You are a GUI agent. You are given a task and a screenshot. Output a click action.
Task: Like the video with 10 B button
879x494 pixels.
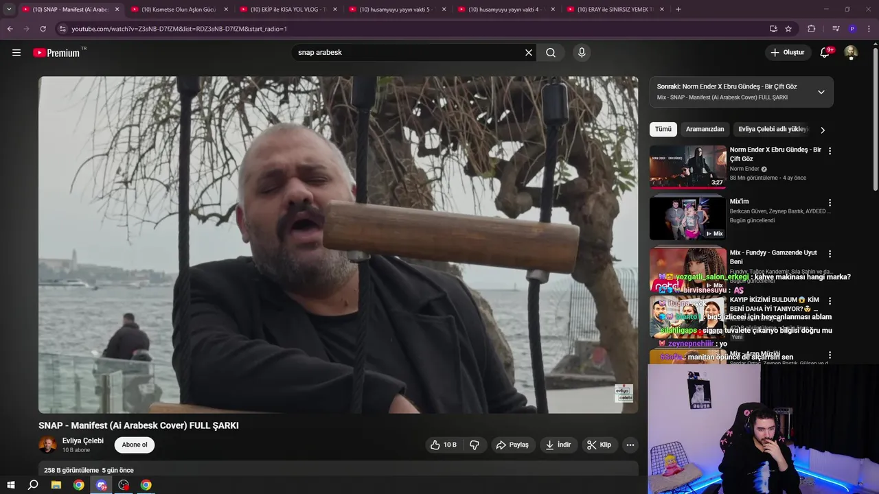point(443,445)
